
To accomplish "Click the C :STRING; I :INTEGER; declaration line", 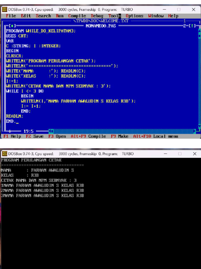I will tap(33, 46).
